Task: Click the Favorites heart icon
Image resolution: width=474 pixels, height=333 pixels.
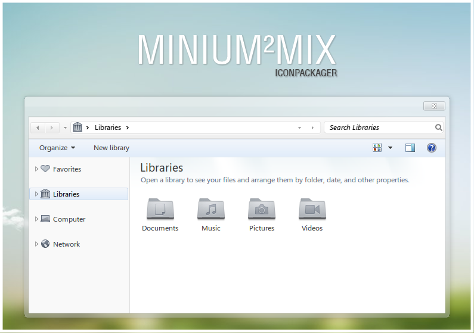Action: [x=45, y=169]
